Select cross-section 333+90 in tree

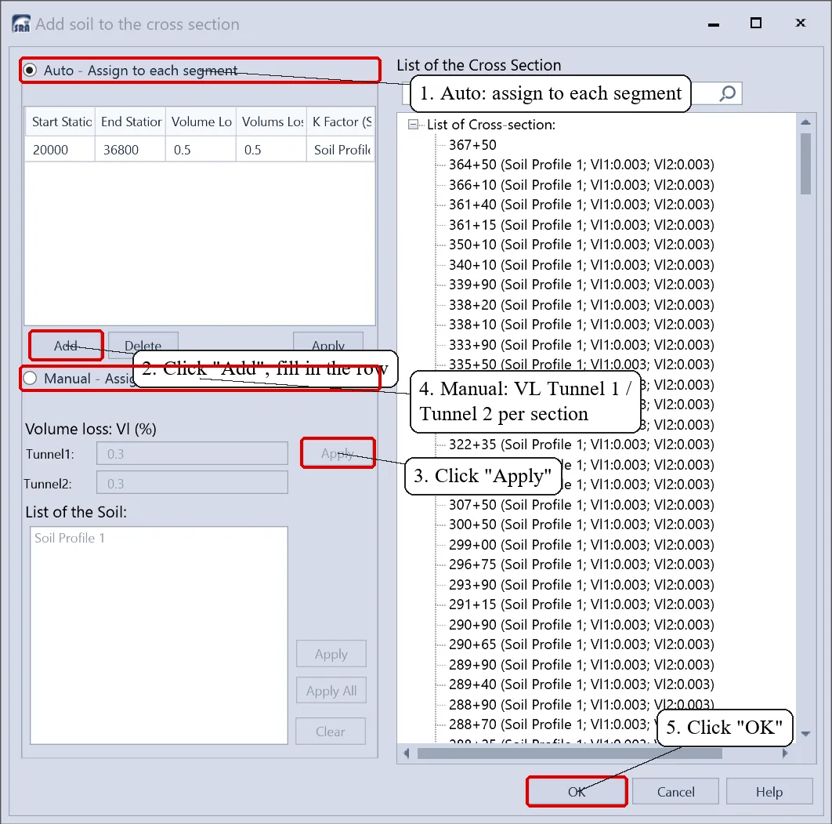pyautogui.click(x=581, y=344)
